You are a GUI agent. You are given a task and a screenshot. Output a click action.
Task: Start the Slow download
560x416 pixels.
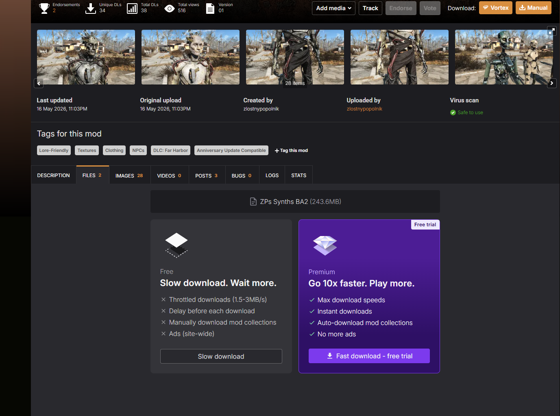pos(221,356)
